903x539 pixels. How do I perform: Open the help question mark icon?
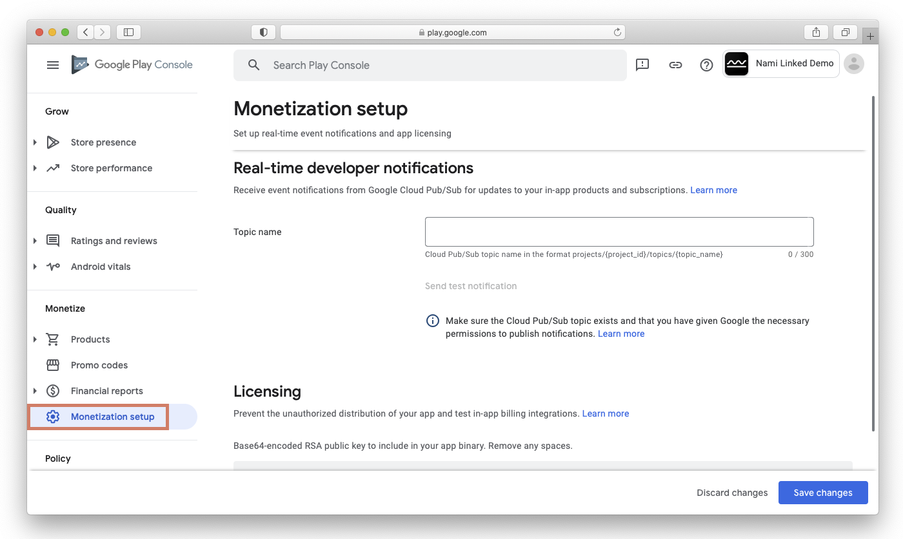(x=707, y=65)
